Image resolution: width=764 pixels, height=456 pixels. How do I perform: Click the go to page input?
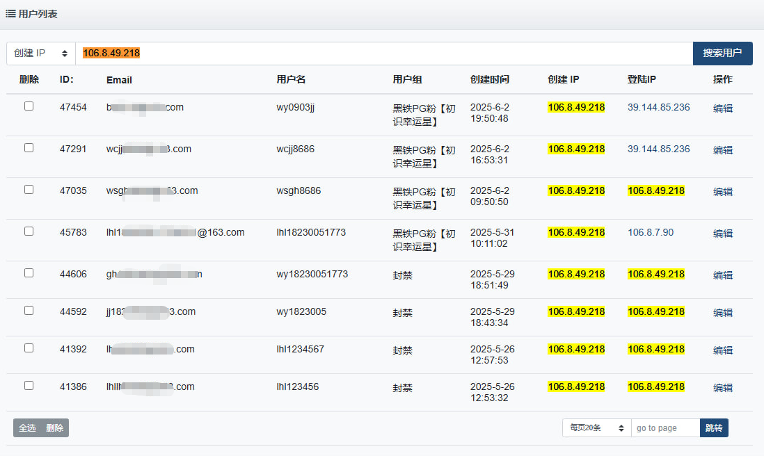(666, 427)
